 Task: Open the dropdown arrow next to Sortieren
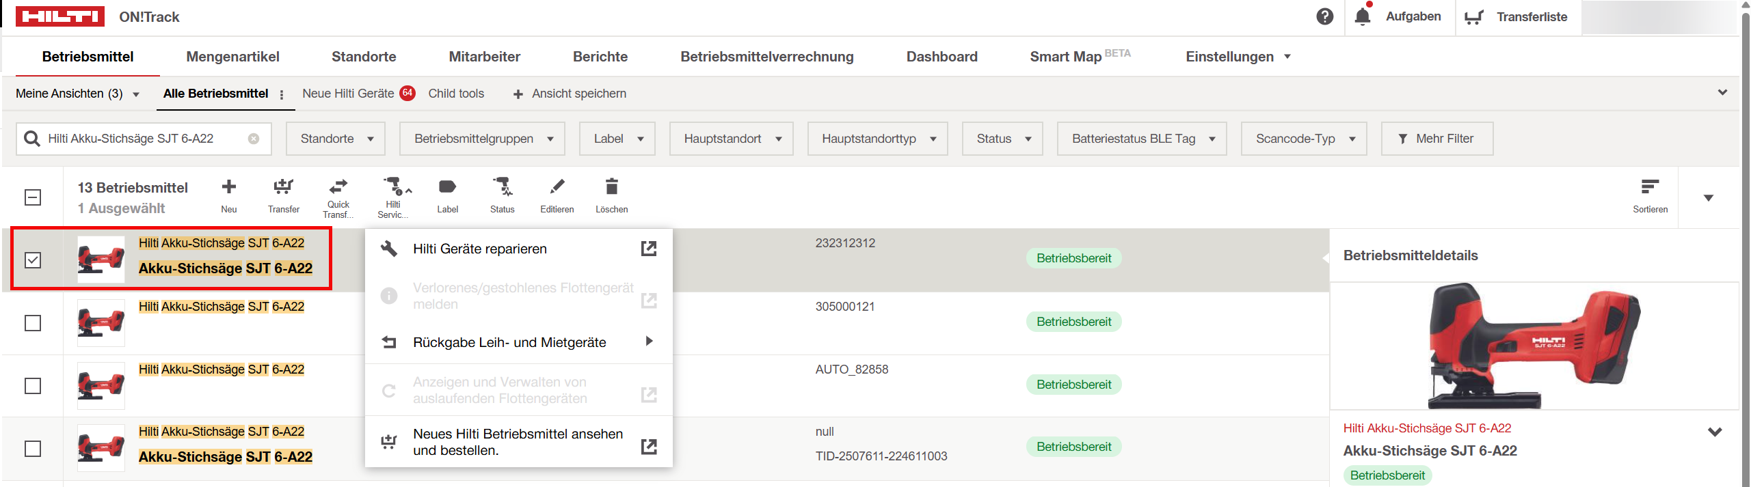pos(1709,198)
